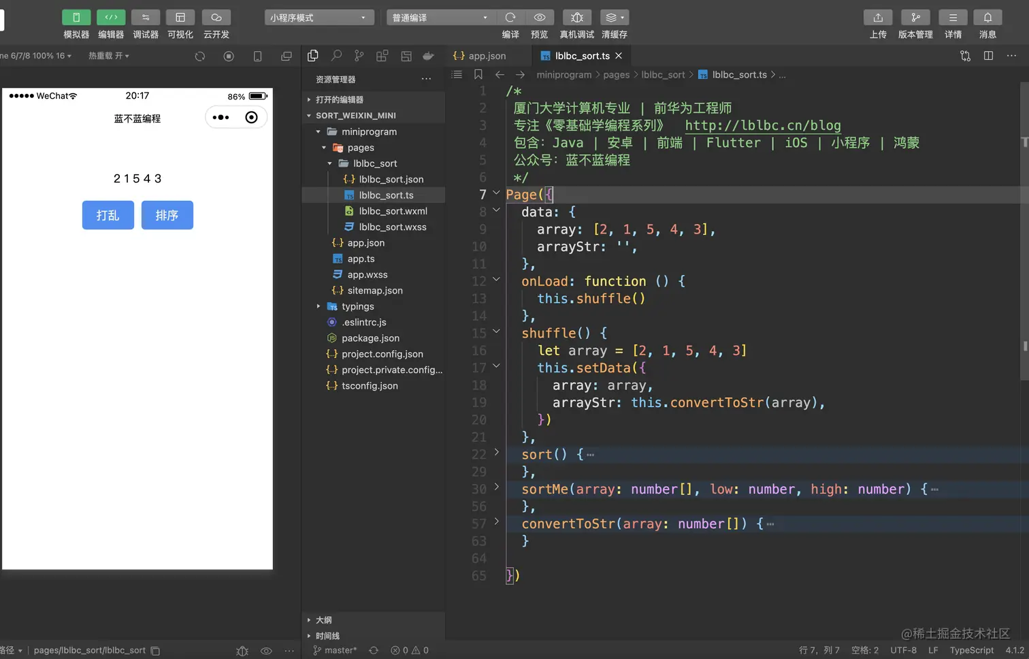Click the 打乱 shuffle button in simulator

coord(108,215)
